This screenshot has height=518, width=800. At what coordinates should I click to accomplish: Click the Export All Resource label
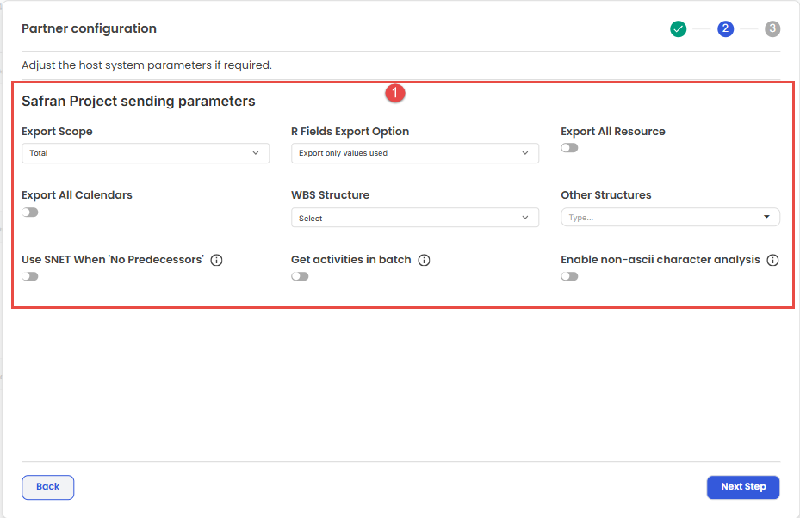point(613,132)
